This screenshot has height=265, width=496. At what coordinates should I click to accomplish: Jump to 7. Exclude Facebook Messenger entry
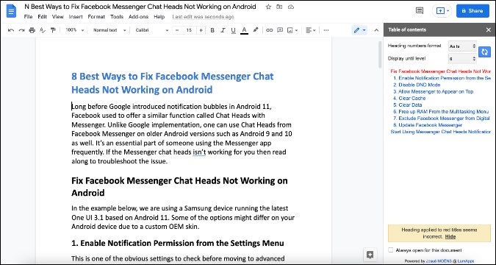click(x=442, y=119)
